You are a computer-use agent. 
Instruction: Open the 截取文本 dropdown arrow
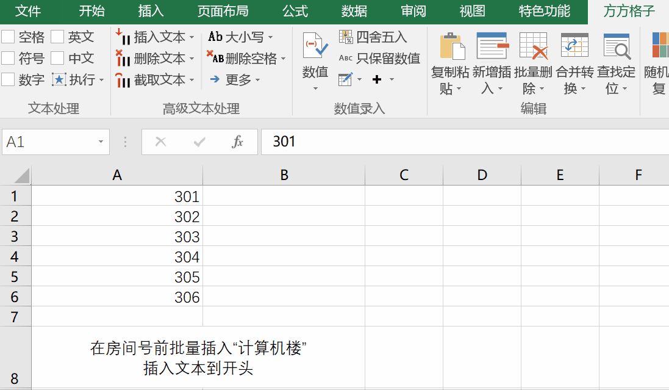click(x=191, y=80)
